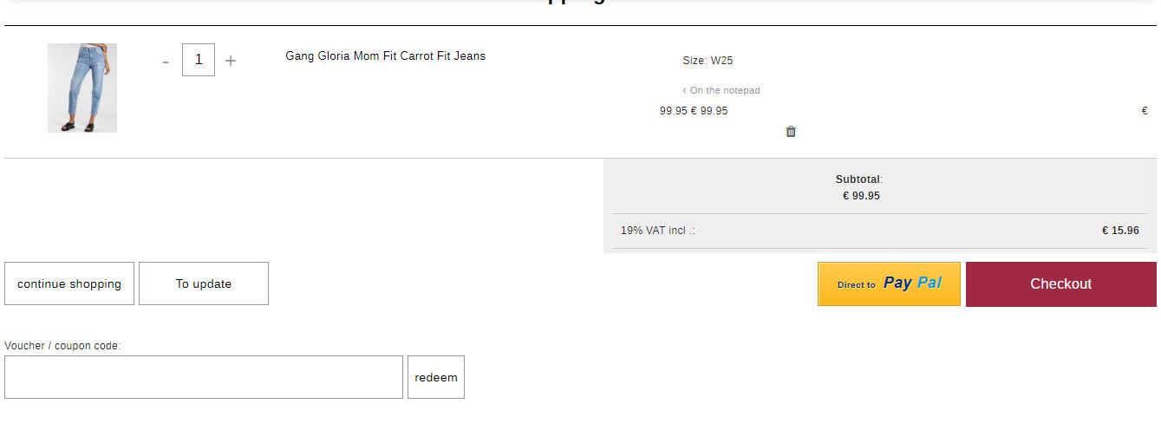
Task: Click the subtotal amount € 99.95
Action: coord(861,196)
